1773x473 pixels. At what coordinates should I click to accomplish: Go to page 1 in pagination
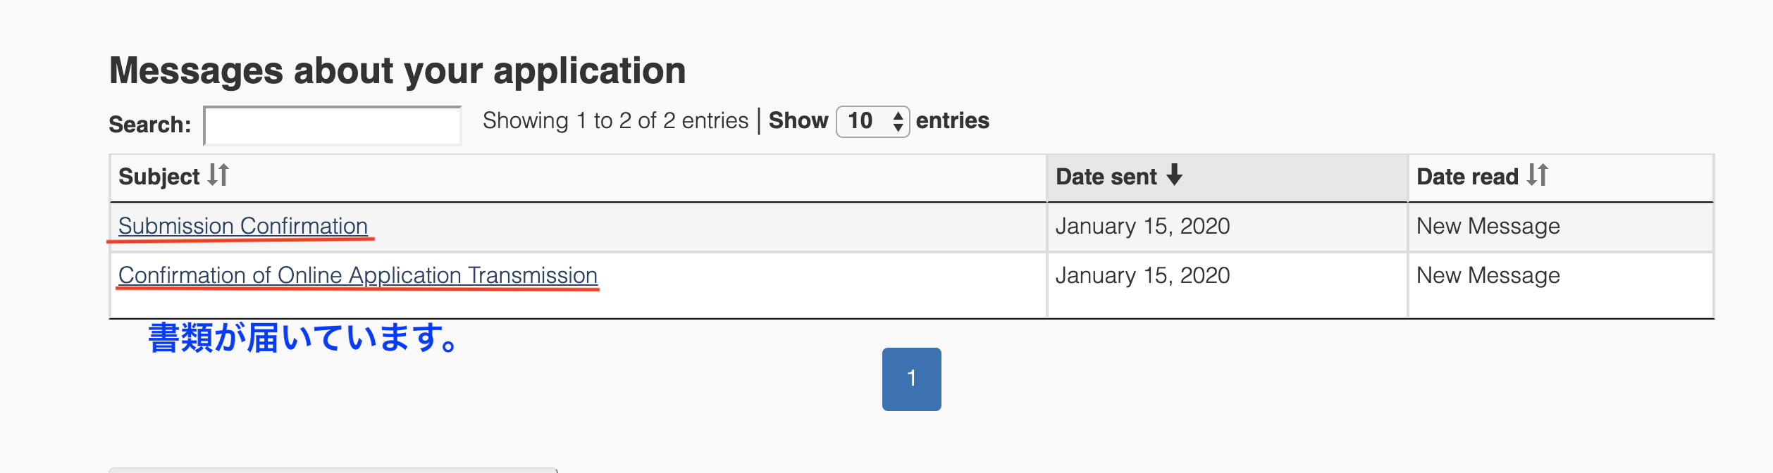[x=911, y=379]
